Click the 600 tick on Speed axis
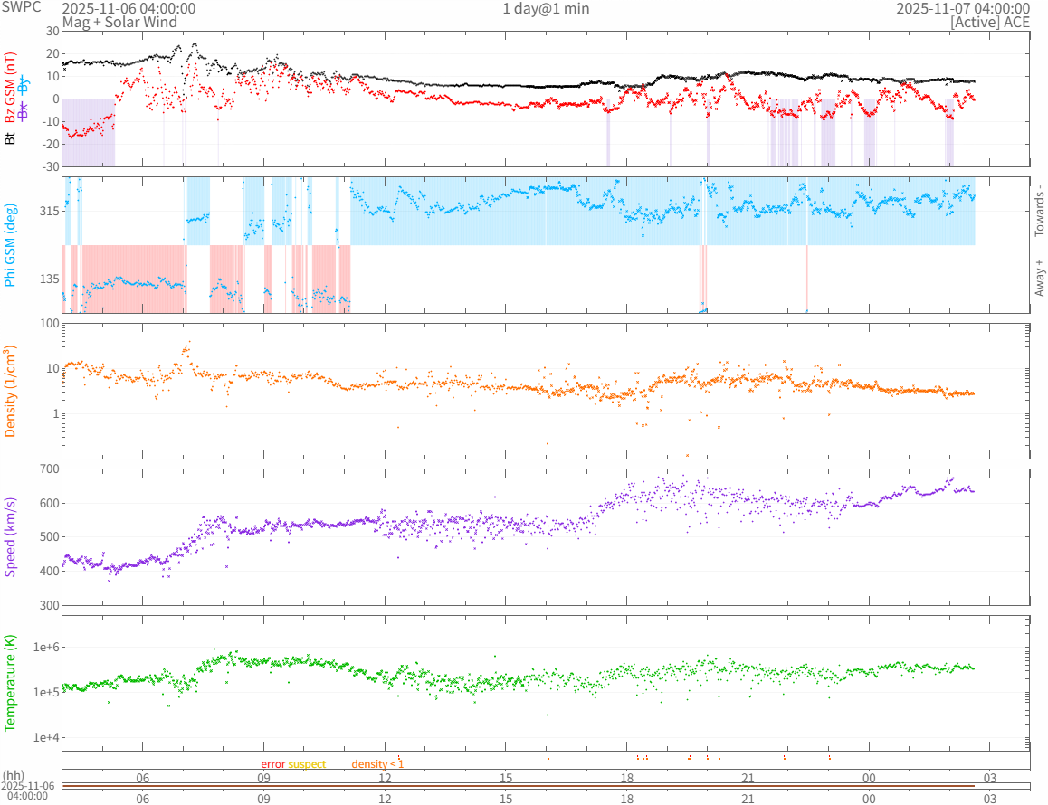 [50, 504]
